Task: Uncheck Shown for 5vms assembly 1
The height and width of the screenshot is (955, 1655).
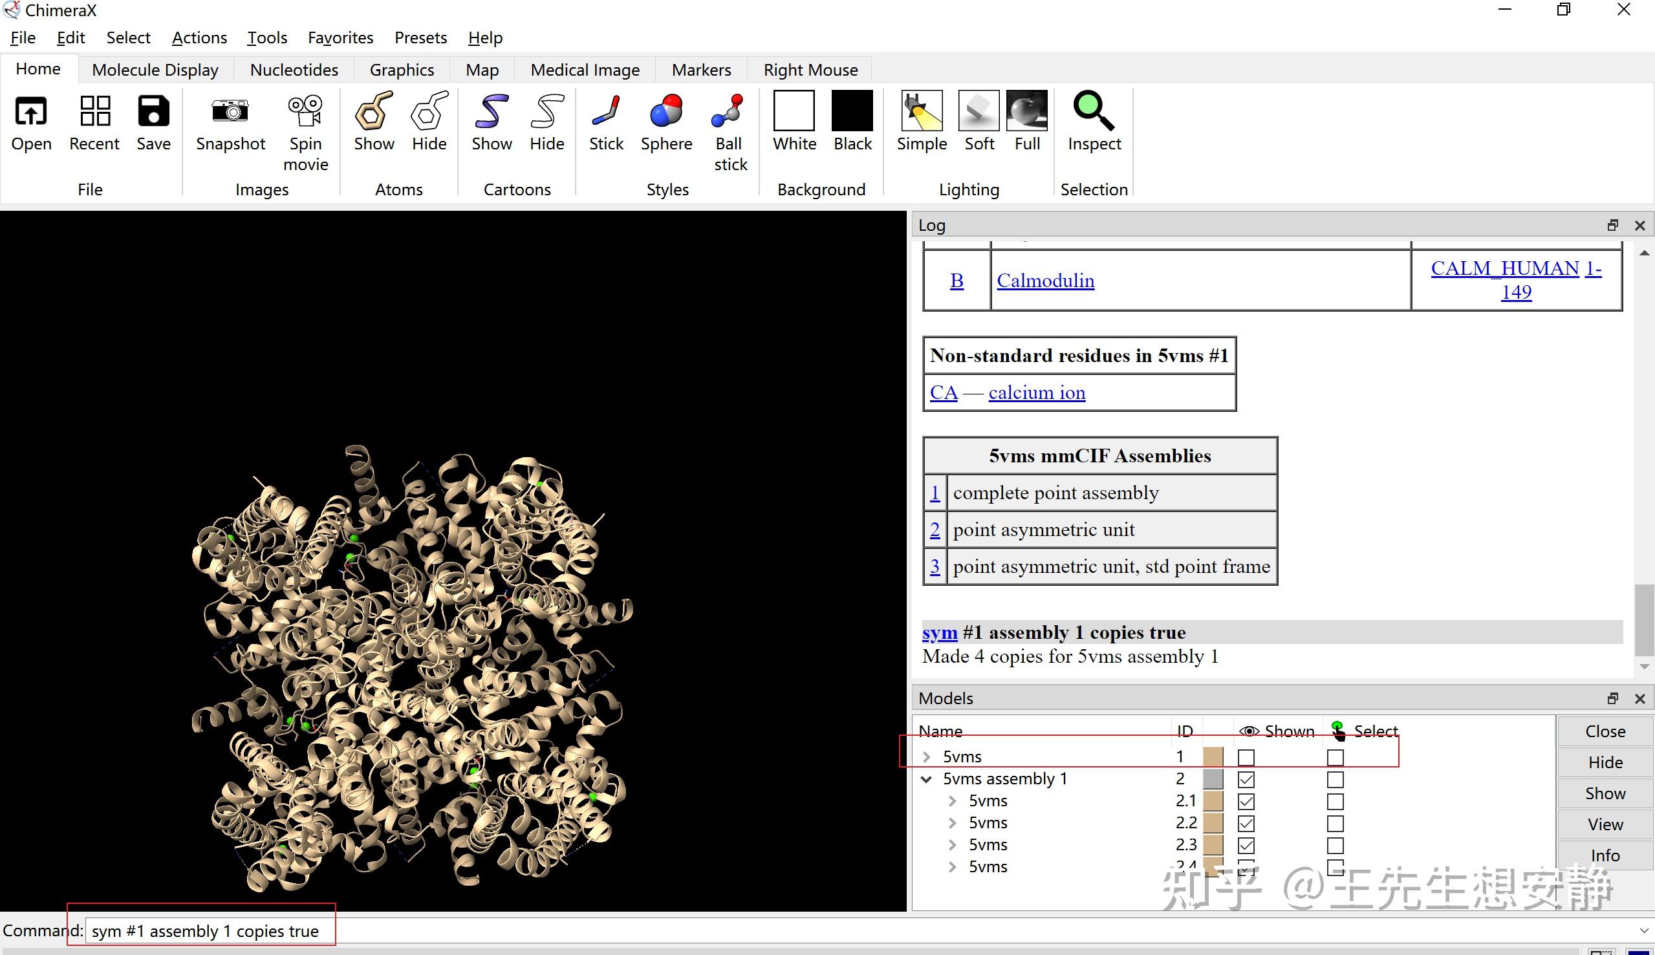Action: 1246,780
